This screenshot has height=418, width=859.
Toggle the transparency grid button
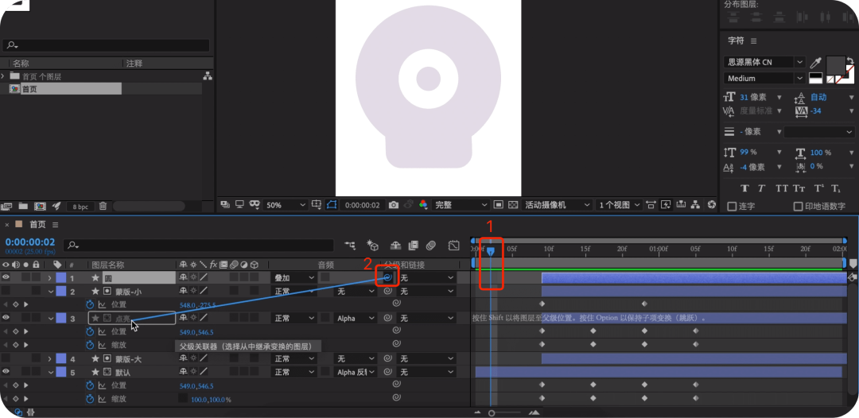(513, 204)
